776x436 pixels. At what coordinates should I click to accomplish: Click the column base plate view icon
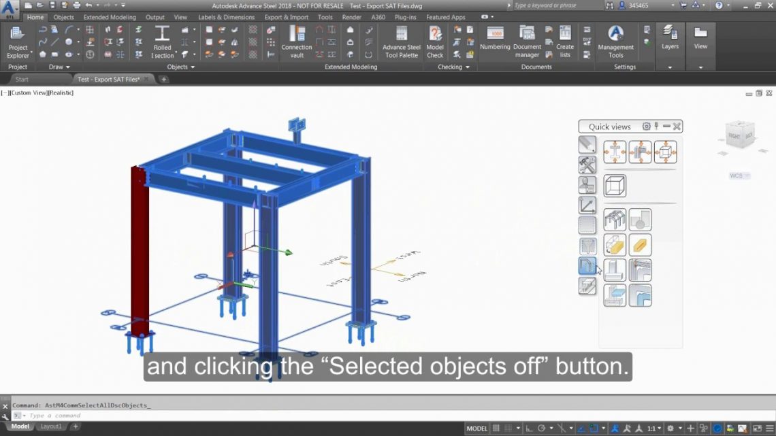615,270
